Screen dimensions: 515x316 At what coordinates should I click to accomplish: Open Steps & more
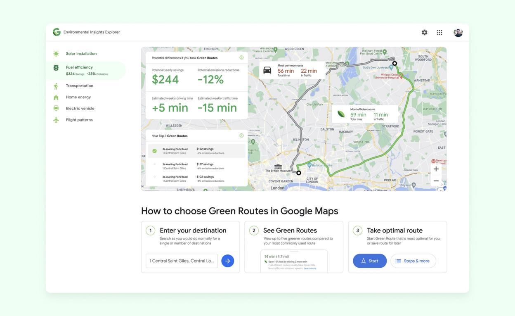click(x=413, y=261)
